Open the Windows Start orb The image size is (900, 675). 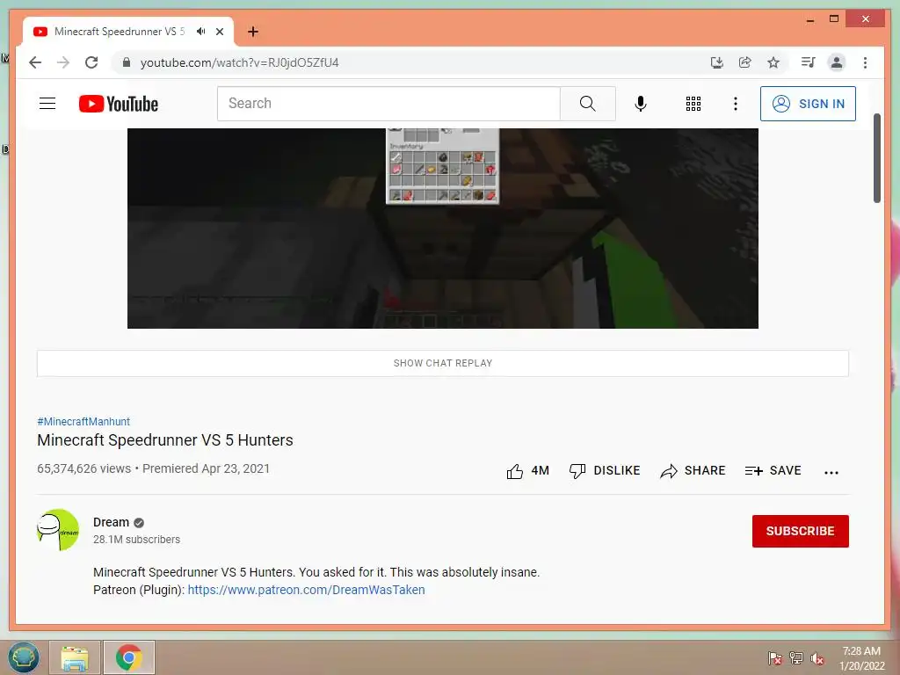(24, 657)
